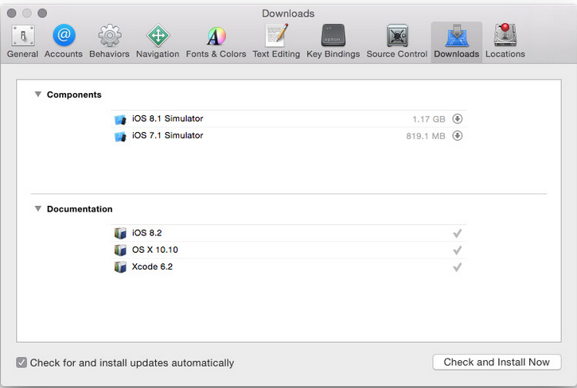Screen dimensions: 577x388
Task: Open the Accounts preferences pane
Action: coord(64,41)
